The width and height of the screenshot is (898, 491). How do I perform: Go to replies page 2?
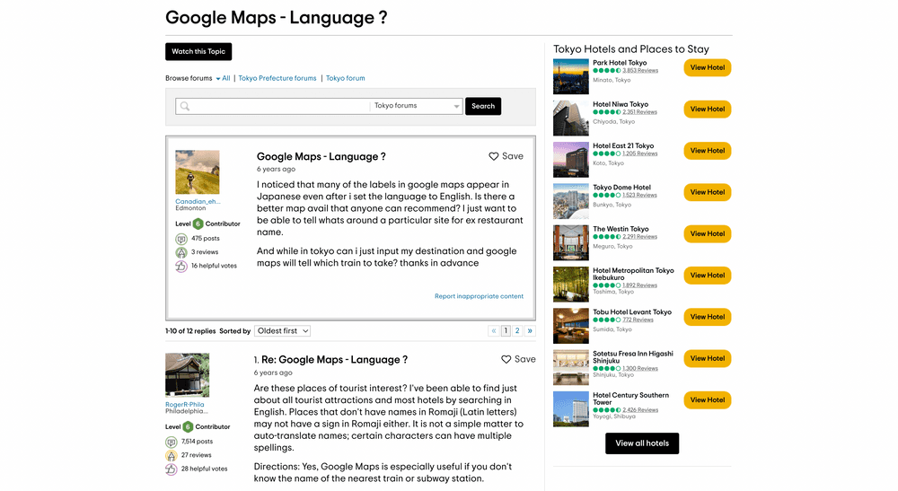click(517, 331)
